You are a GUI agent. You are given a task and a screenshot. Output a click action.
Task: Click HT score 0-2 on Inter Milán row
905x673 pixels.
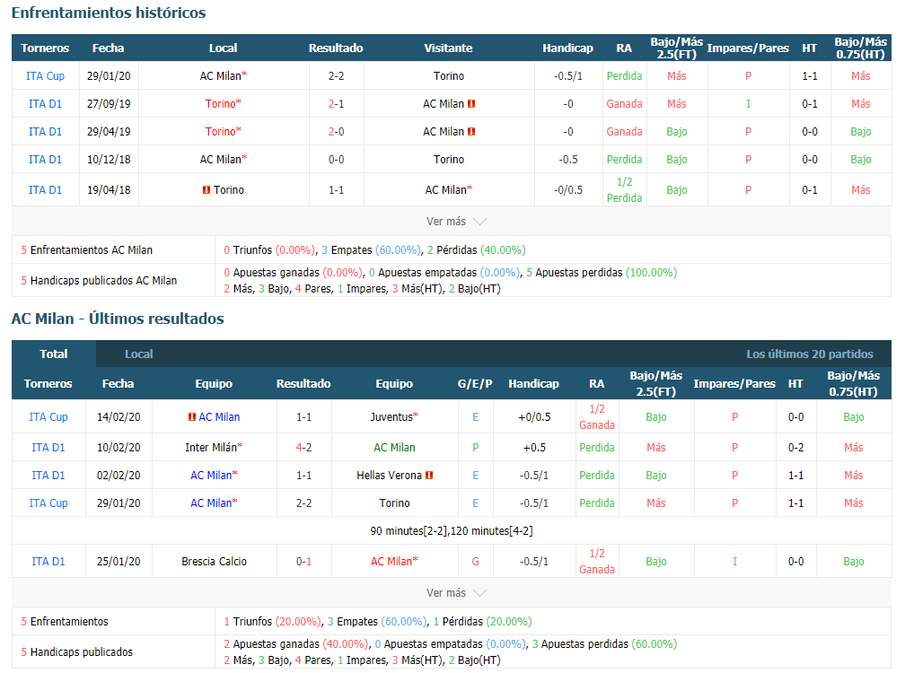coord(795,448)
